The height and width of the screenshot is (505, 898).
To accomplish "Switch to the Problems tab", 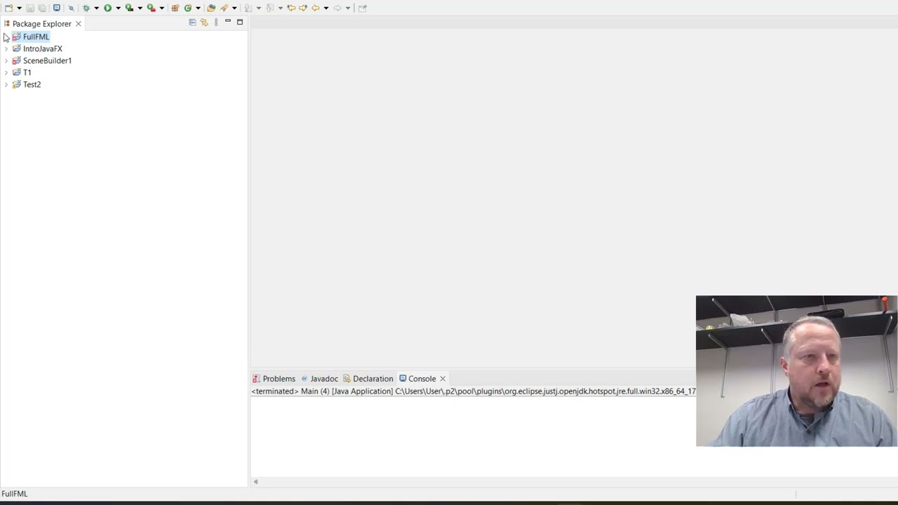I will pos(274,379).
